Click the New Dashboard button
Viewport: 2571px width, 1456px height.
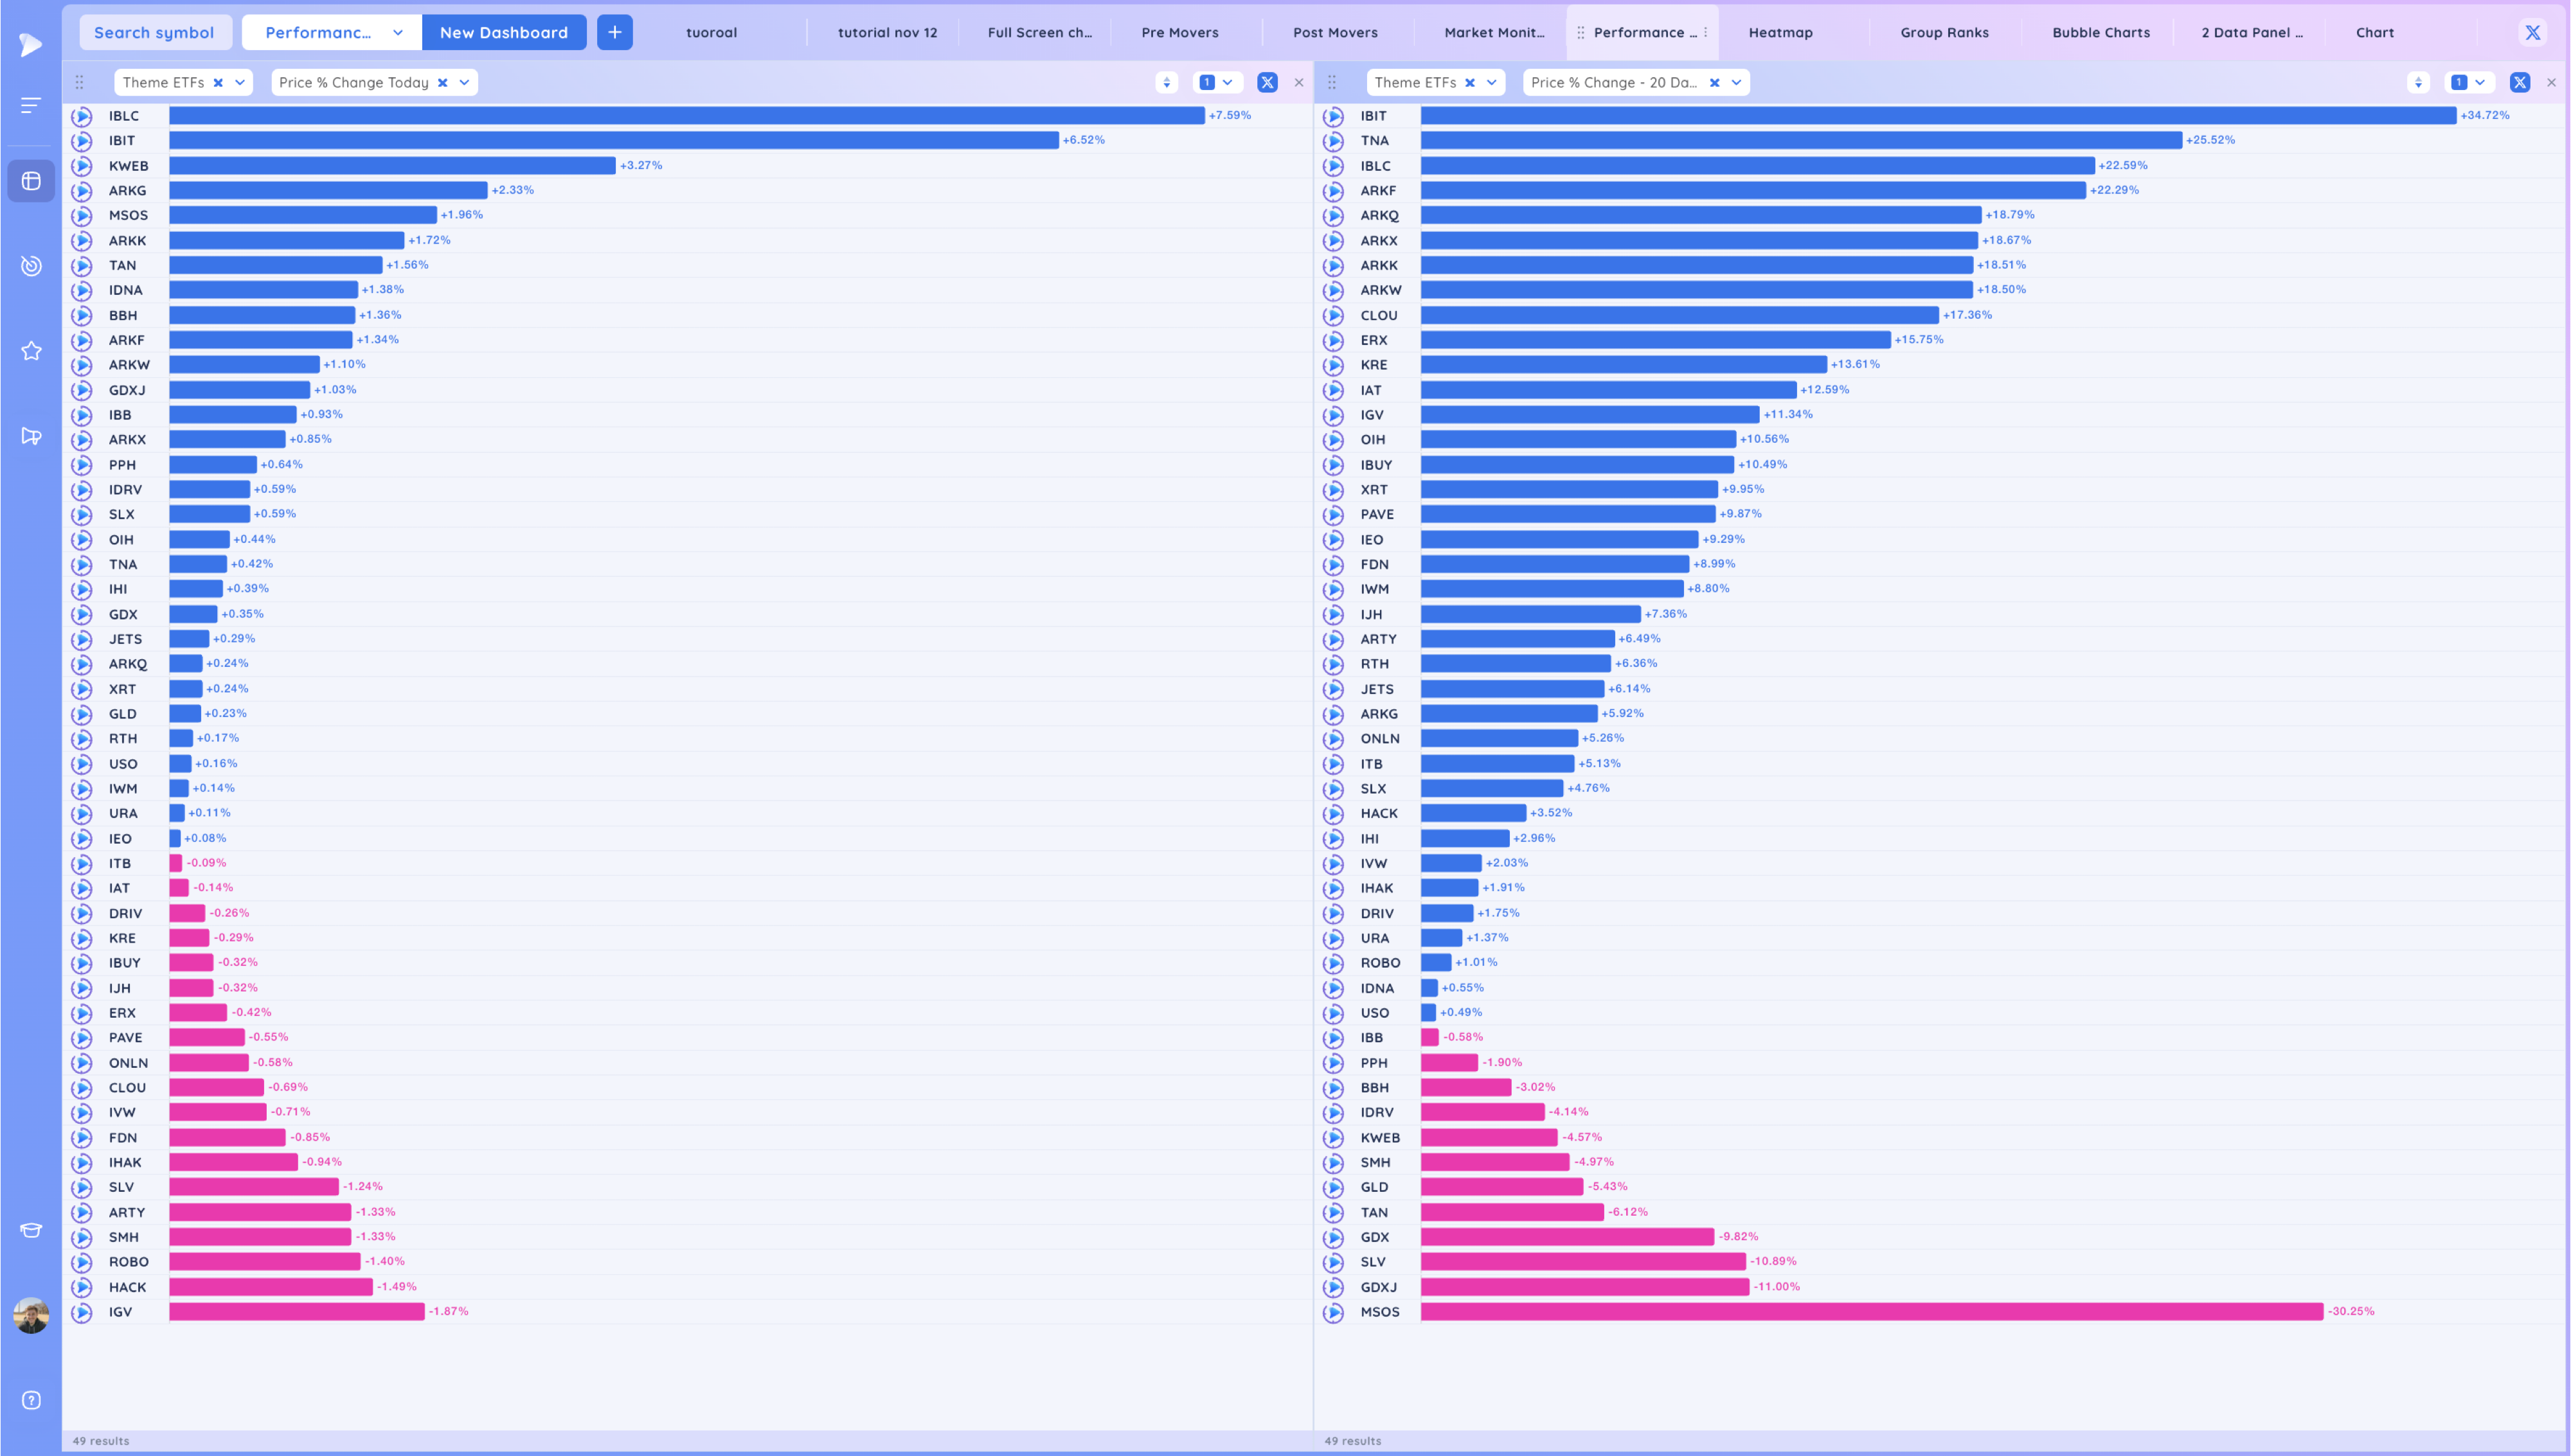tap(504, 32)
